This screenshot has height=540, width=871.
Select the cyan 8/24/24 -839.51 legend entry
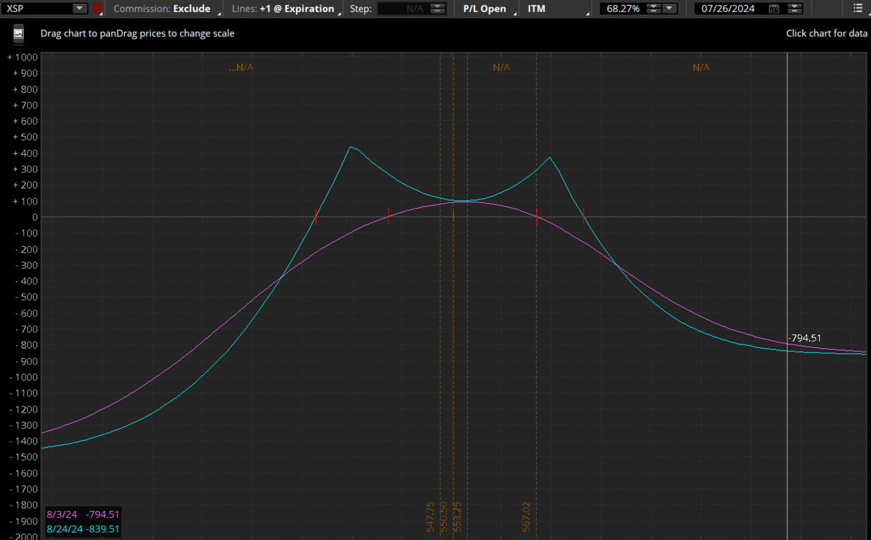83,529
